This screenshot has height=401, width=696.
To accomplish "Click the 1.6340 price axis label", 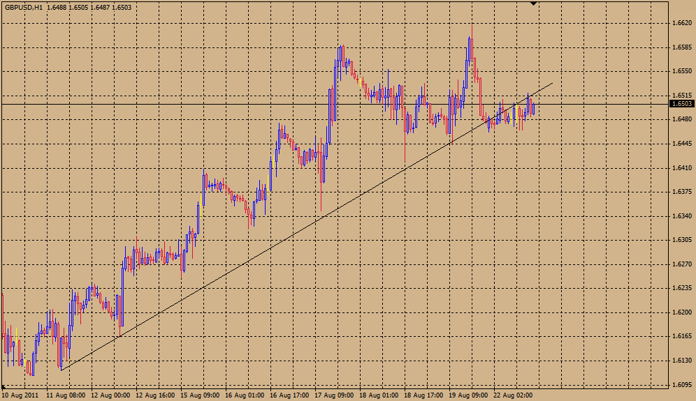I will [x=682, y=216].
